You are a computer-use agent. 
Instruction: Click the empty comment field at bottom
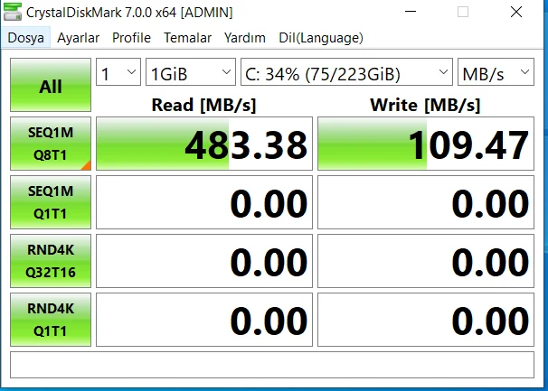coord(272,365)
